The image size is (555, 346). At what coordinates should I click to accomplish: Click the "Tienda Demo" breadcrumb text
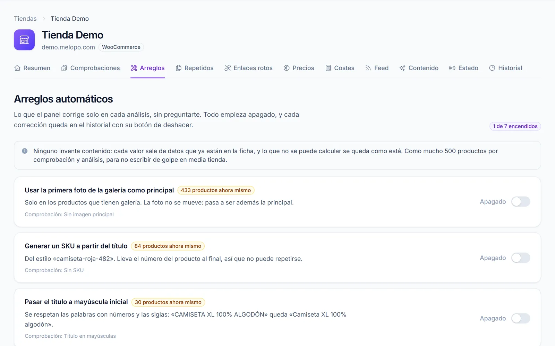tap(70, 19)
